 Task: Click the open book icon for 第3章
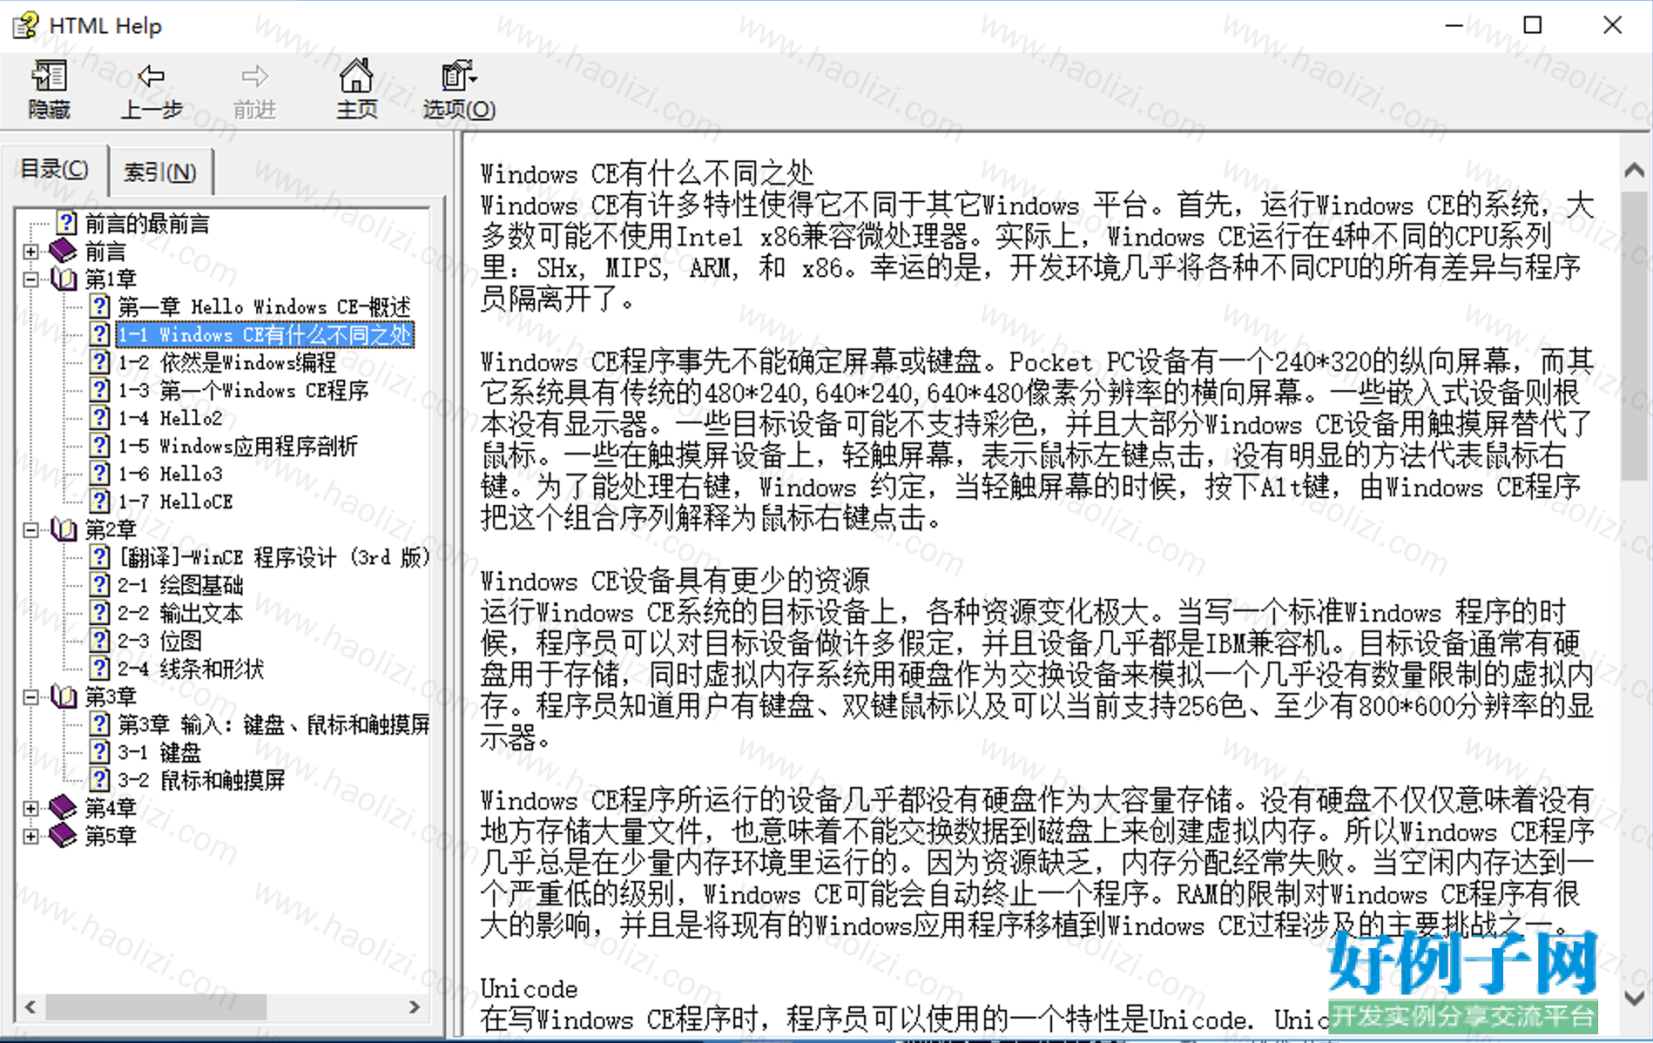pos(64,696)
